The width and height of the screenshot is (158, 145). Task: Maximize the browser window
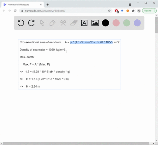(x=146, y=3)
